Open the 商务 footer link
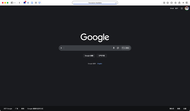The height and width of the screenshot is (111, 190). (x=23, y=109)
